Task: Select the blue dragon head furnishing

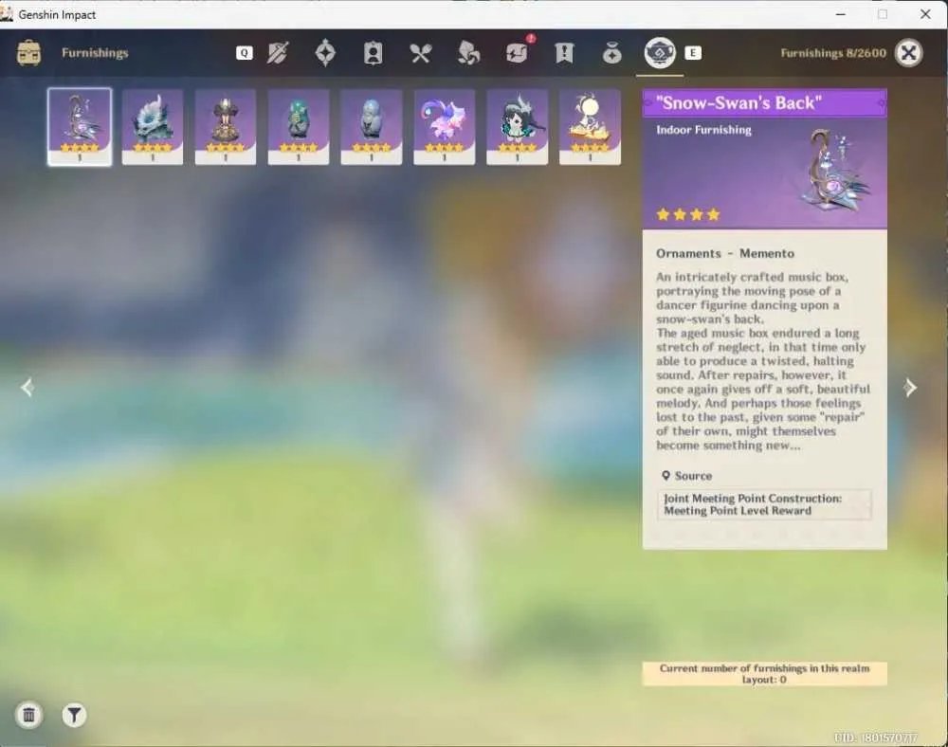Action: coord(153,127)
